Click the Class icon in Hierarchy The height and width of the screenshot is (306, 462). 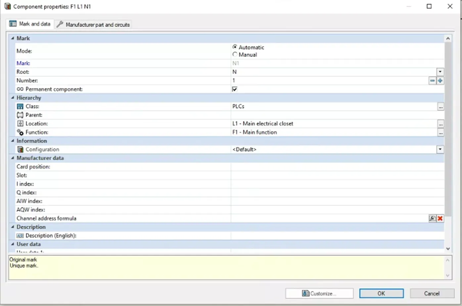click(x=20, y=107)
